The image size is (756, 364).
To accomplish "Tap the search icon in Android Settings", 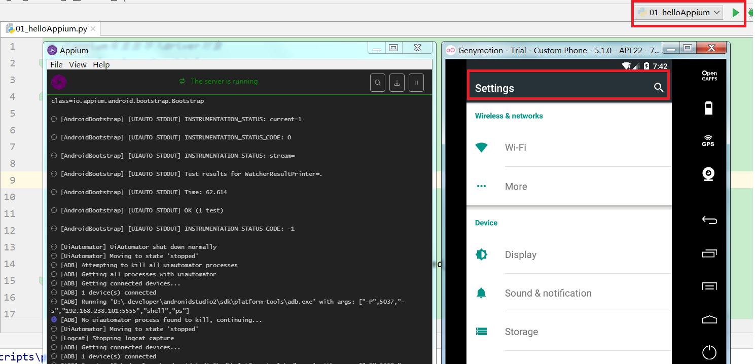I will click(659, 88).
